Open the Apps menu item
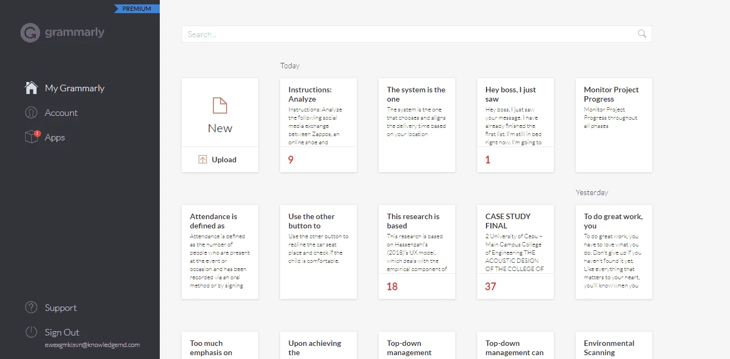Viewport: 730px width, 359px height. (x=55, y=137)
